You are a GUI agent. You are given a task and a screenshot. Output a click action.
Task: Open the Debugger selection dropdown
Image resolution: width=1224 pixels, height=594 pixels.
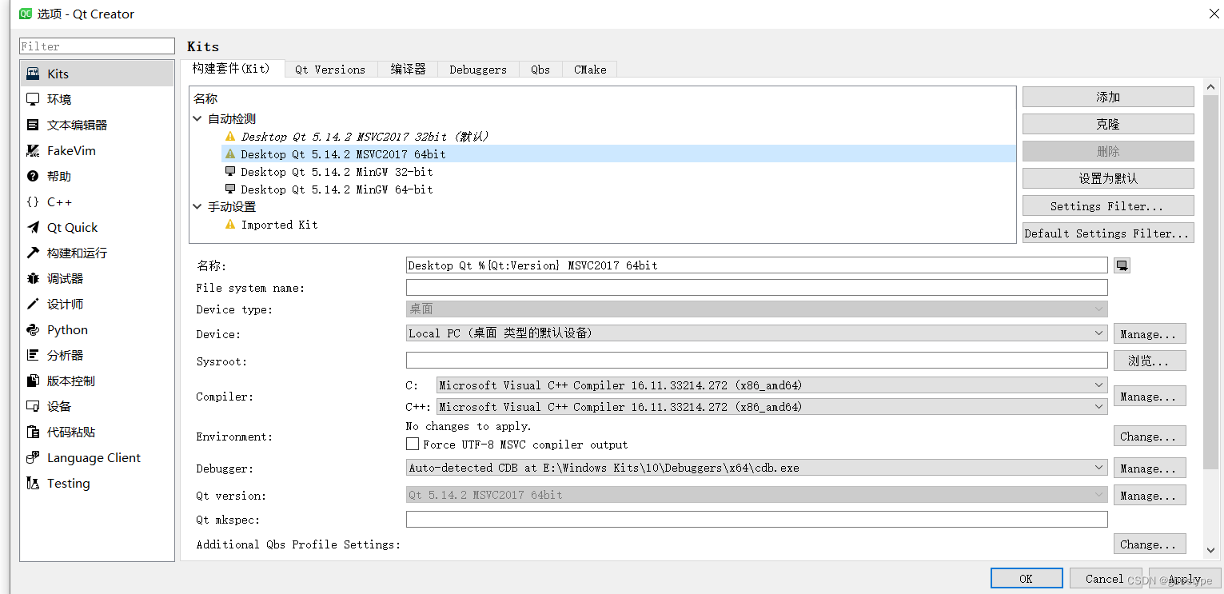1099,468
